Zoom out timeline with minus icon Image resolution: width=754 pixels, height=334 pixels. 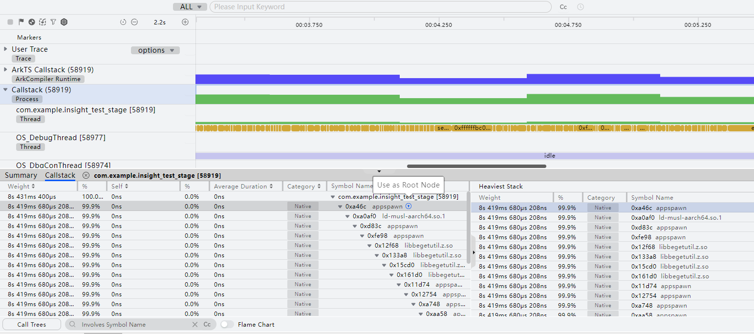coord(134,22)
